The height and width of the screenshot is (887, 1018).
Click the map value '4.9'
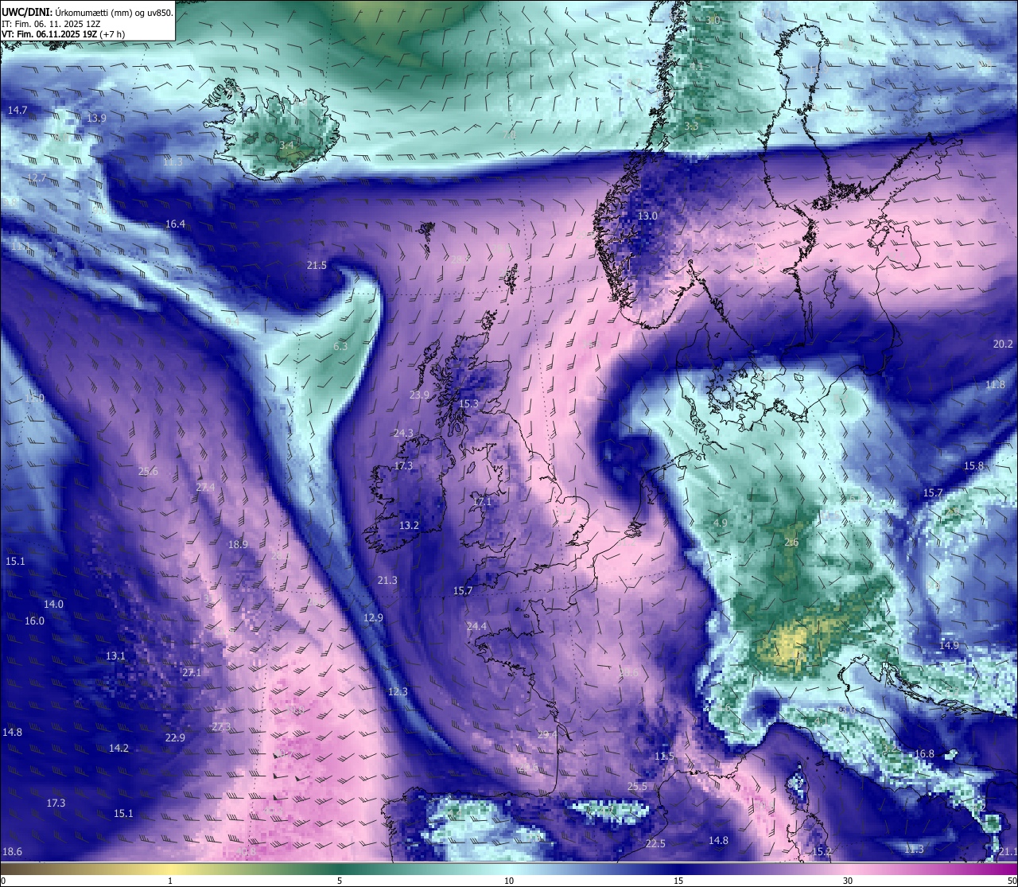[x=721, y=523]
